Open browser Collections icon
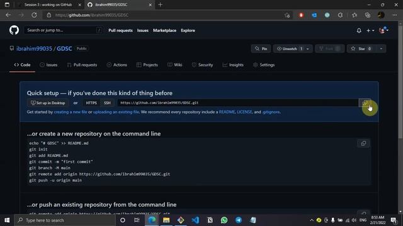Screen dimensions: 403x226 (368, 15)
